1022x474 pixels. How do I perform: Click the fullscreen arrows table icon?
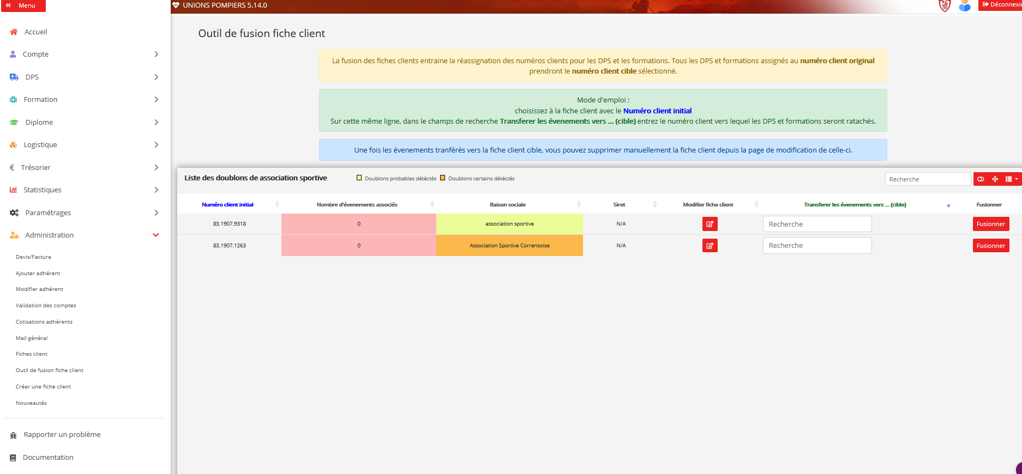coord(995,179)
